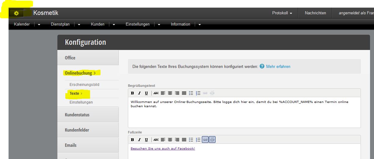Open the Nachrichten page
Screen dimensions: 374x159
[x=315, y=13]
